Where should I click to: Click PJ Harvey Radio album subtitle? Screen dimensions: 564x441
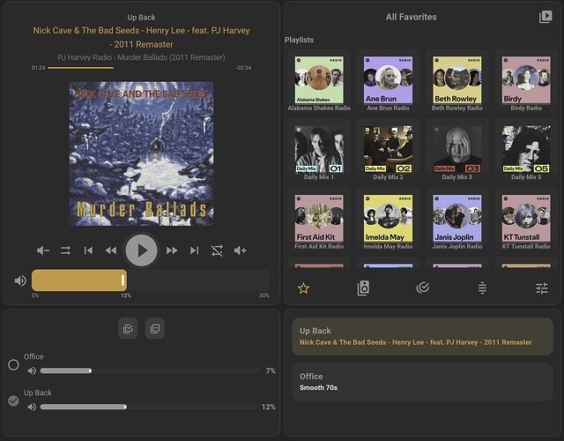tap(141, 57)
